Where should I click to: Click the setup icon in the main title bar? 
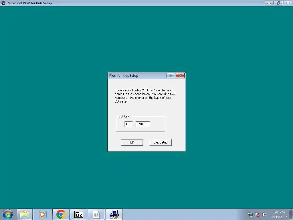tap(3, 3)
